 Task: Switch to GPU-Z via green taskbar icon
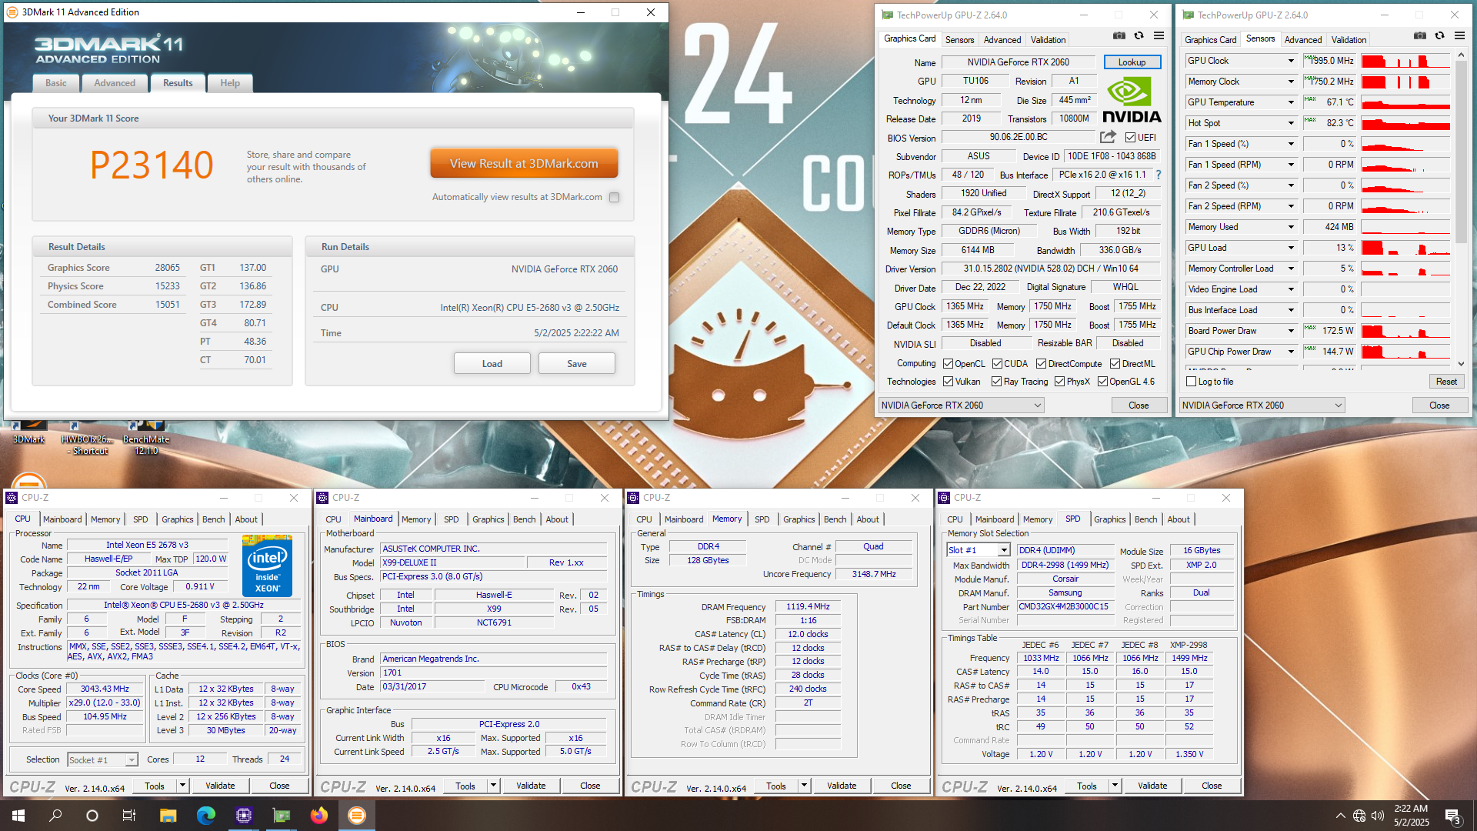(282, 816)
